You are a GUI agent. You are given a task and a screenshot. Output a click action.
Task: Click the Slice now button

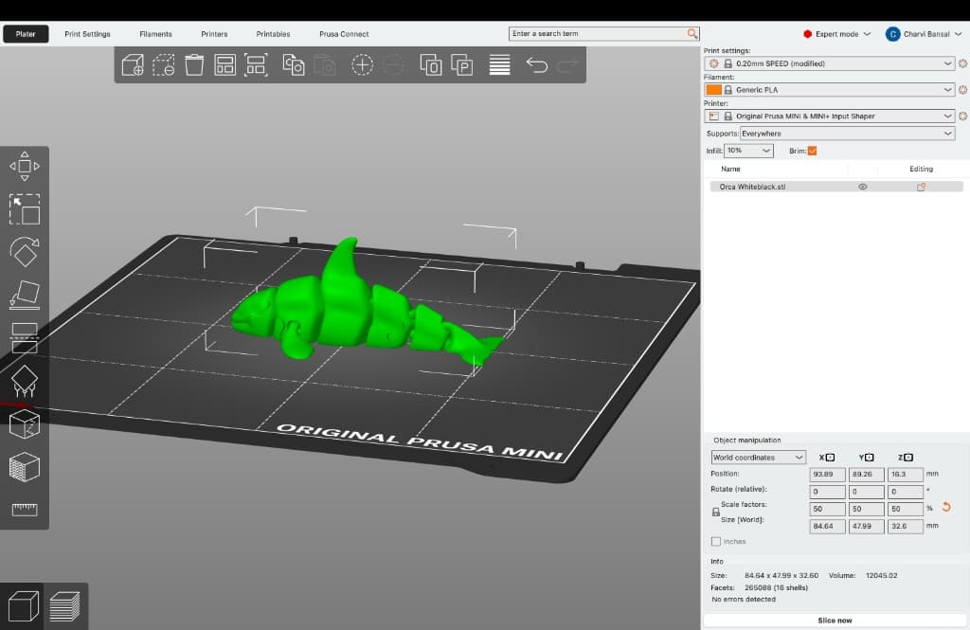click(835, 621)
